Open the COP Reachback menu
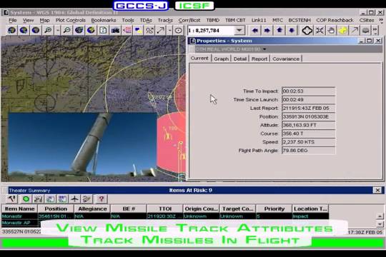This screenshot has width=386, height=257. pyautogui.click(x=335, y=20)
